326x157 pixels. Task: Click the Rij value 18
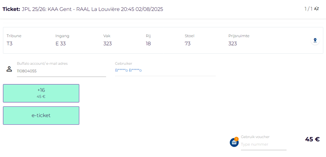tap(148, 44)
